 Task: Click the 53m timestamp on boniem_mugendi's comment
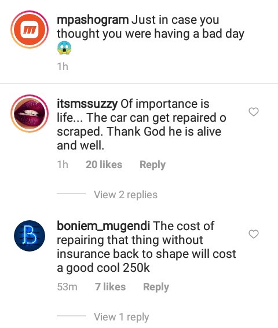(67, 287)
